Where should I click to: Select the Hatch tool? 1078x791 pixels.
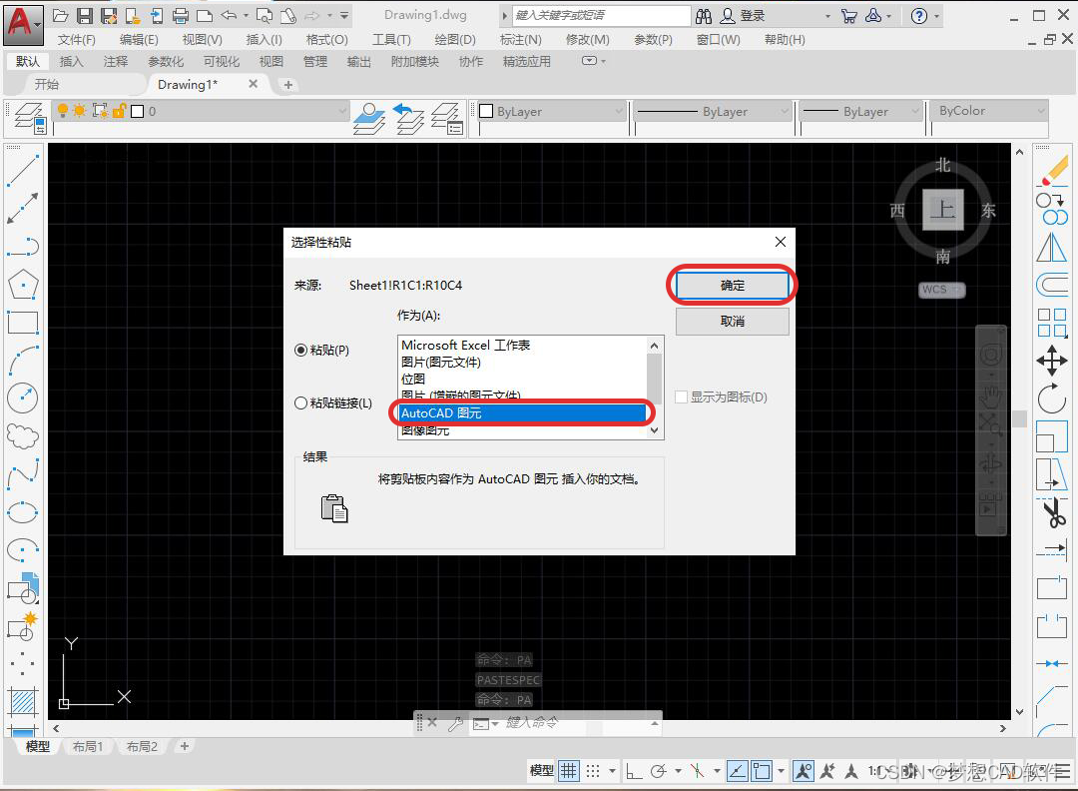coord(23,701)
